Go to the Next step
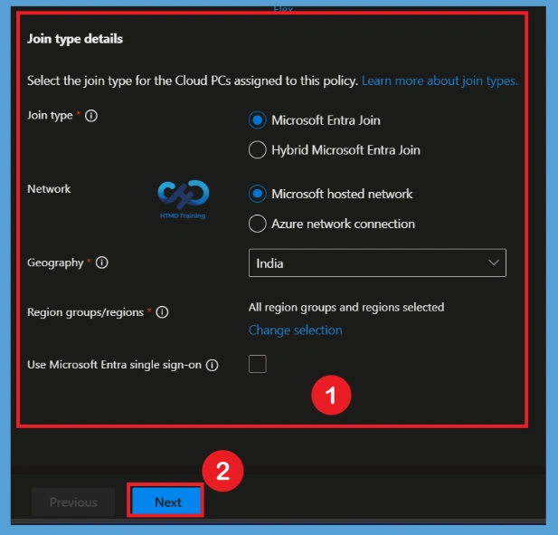558x535 pixels. 167,502
